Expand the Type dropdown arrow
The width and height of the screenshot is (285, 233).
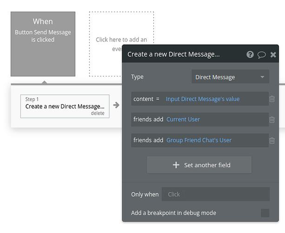click(x=262, y=77)
